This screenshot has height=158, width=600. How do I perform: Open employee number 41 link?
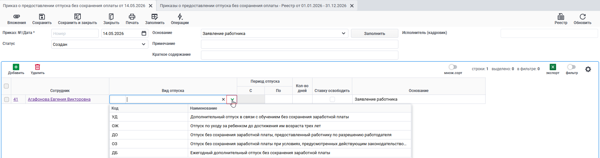pyautogui.click(x=16, y=99)
